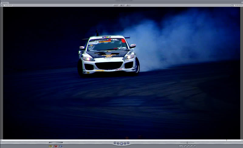The image size is (243, 148).
Task: Click the drifting car in the Canvas preview
Action: tap(108, 56)
